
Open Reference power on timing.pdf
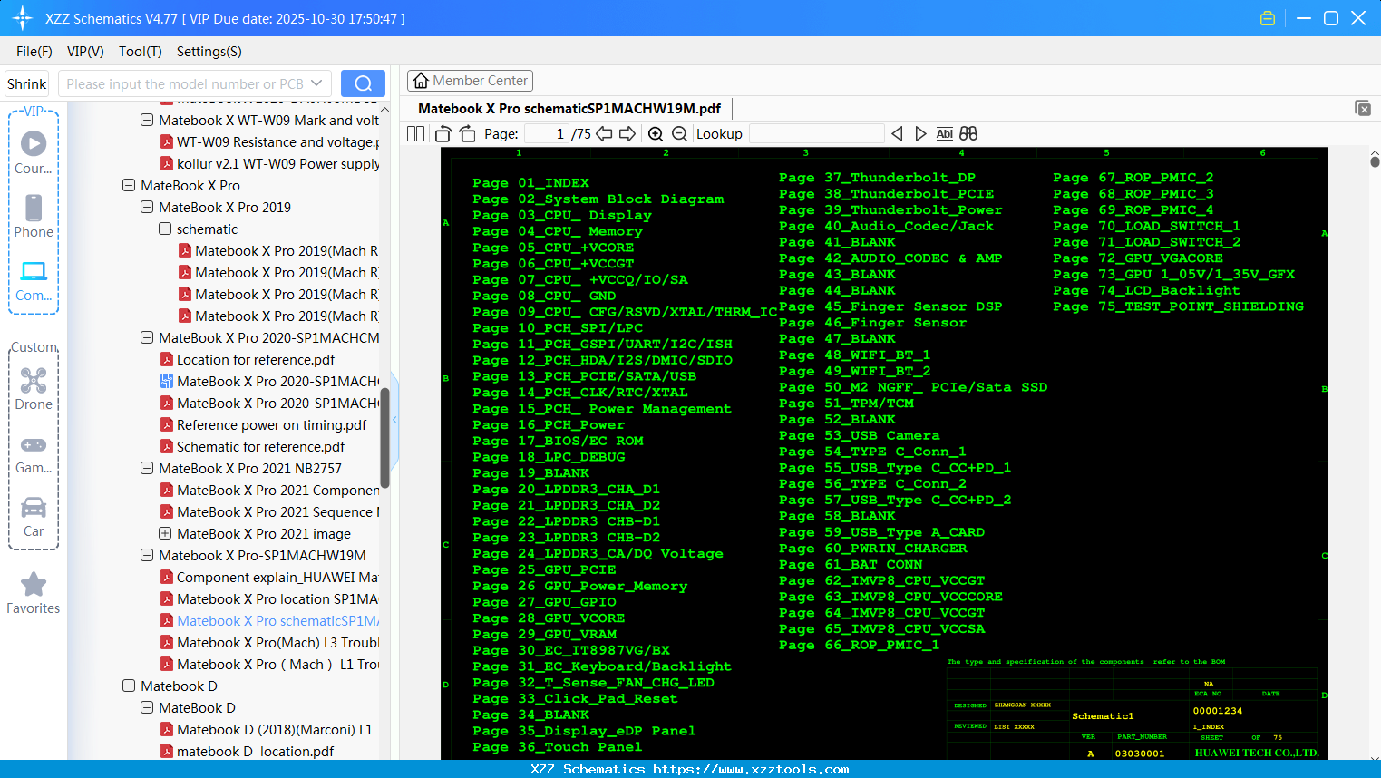(x=271, y=424)
